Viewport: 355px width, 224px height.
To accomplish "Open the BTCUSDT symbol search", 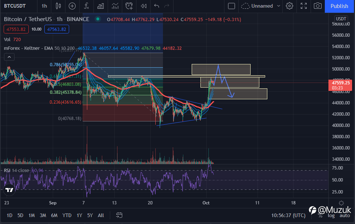I will [x=15, y=6].
